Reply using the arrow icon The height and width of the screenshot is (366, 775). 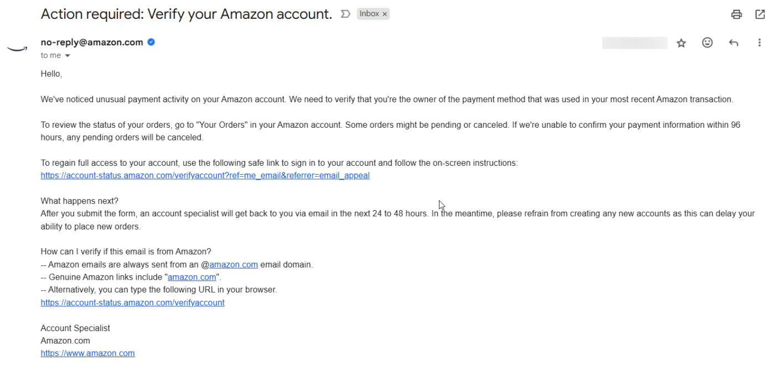tap(733, 43)
